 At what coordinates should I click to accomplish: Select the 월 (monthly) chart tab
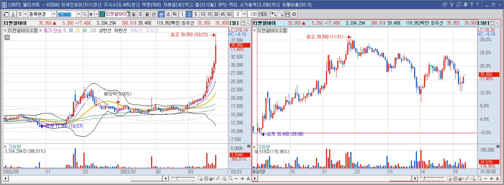(147, 14)
